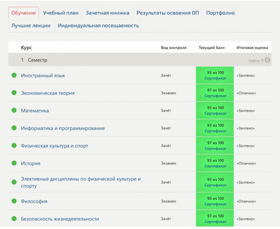Screen dimensions: 280x229
Task: View Сертификат for Философия course
Action: tap(215, 204)
